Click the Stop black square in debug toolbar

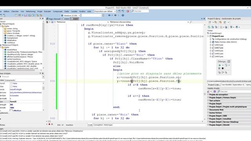pos(223,68)
